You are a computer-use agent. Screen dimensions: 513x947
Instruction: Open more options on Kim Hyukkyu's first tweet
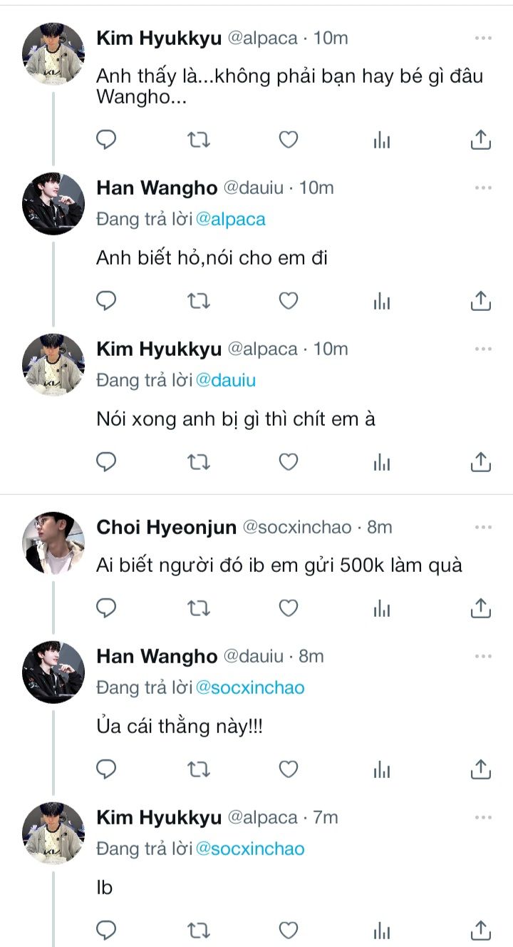point(483,38)
